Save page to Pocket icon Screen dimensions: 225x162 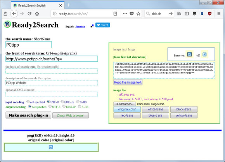pos(132,14)
